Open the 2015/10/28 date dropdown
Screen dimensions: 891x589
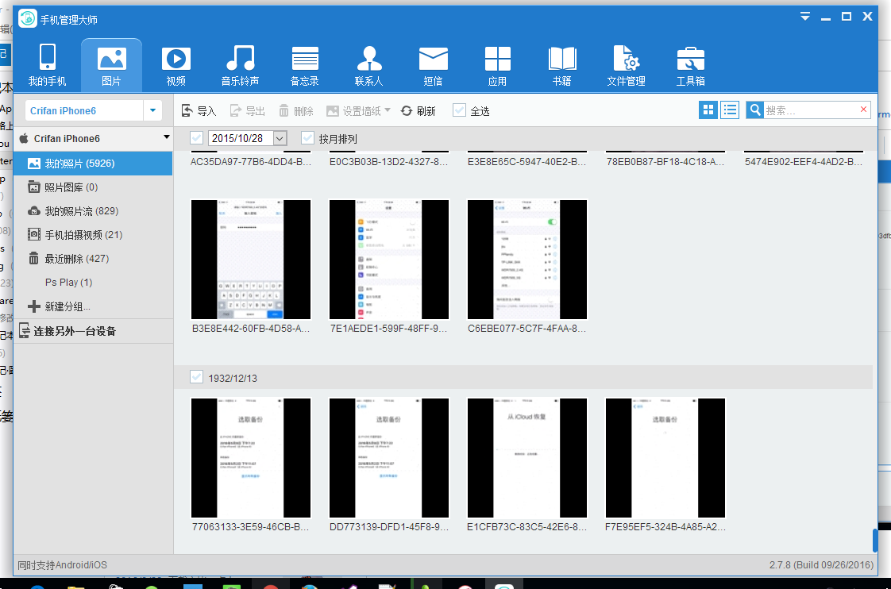pos(280,138)
